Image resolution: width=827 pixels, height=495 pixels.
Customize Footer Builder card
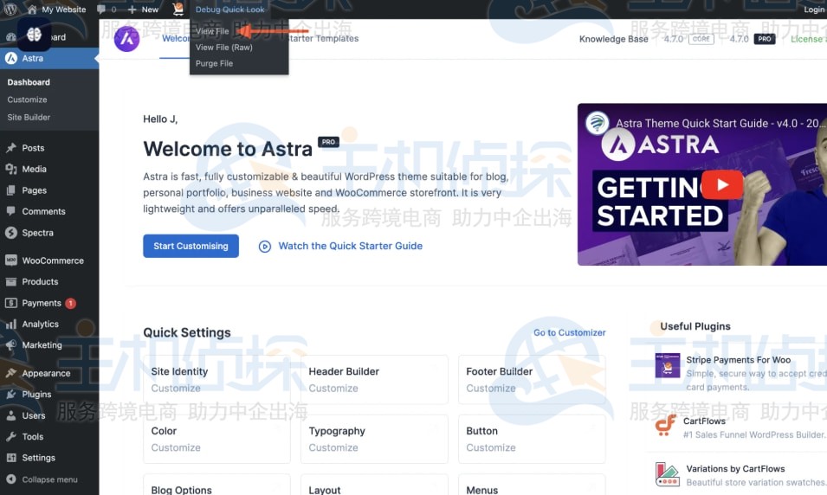(532, 380)
